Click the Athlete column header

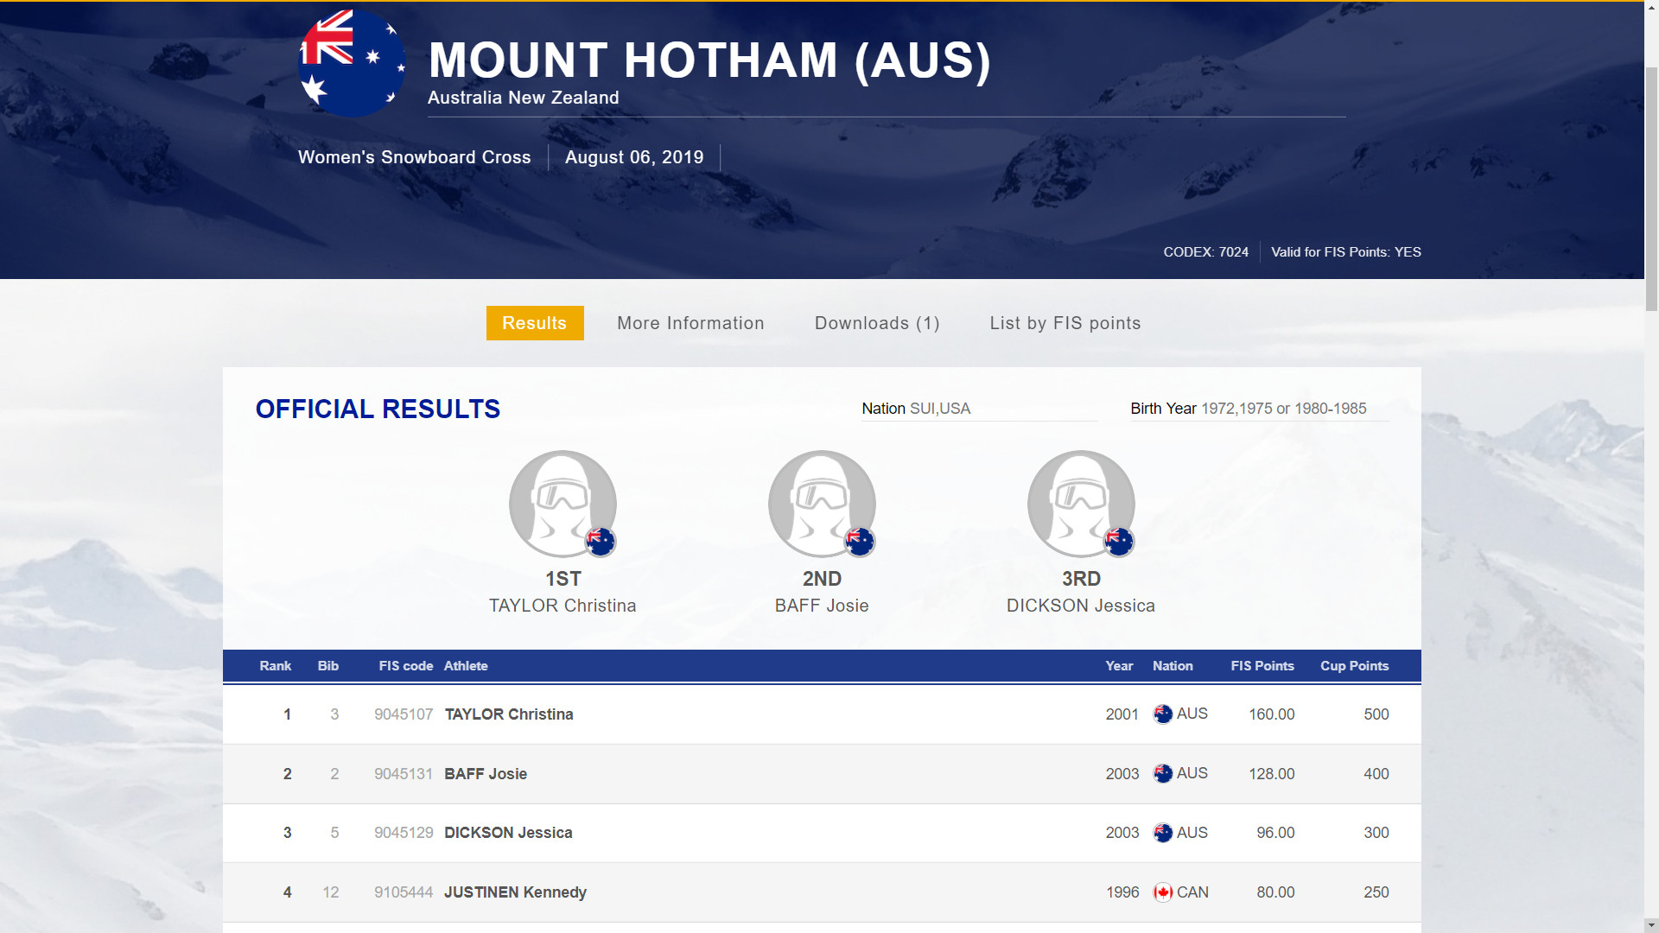point(466,666)
